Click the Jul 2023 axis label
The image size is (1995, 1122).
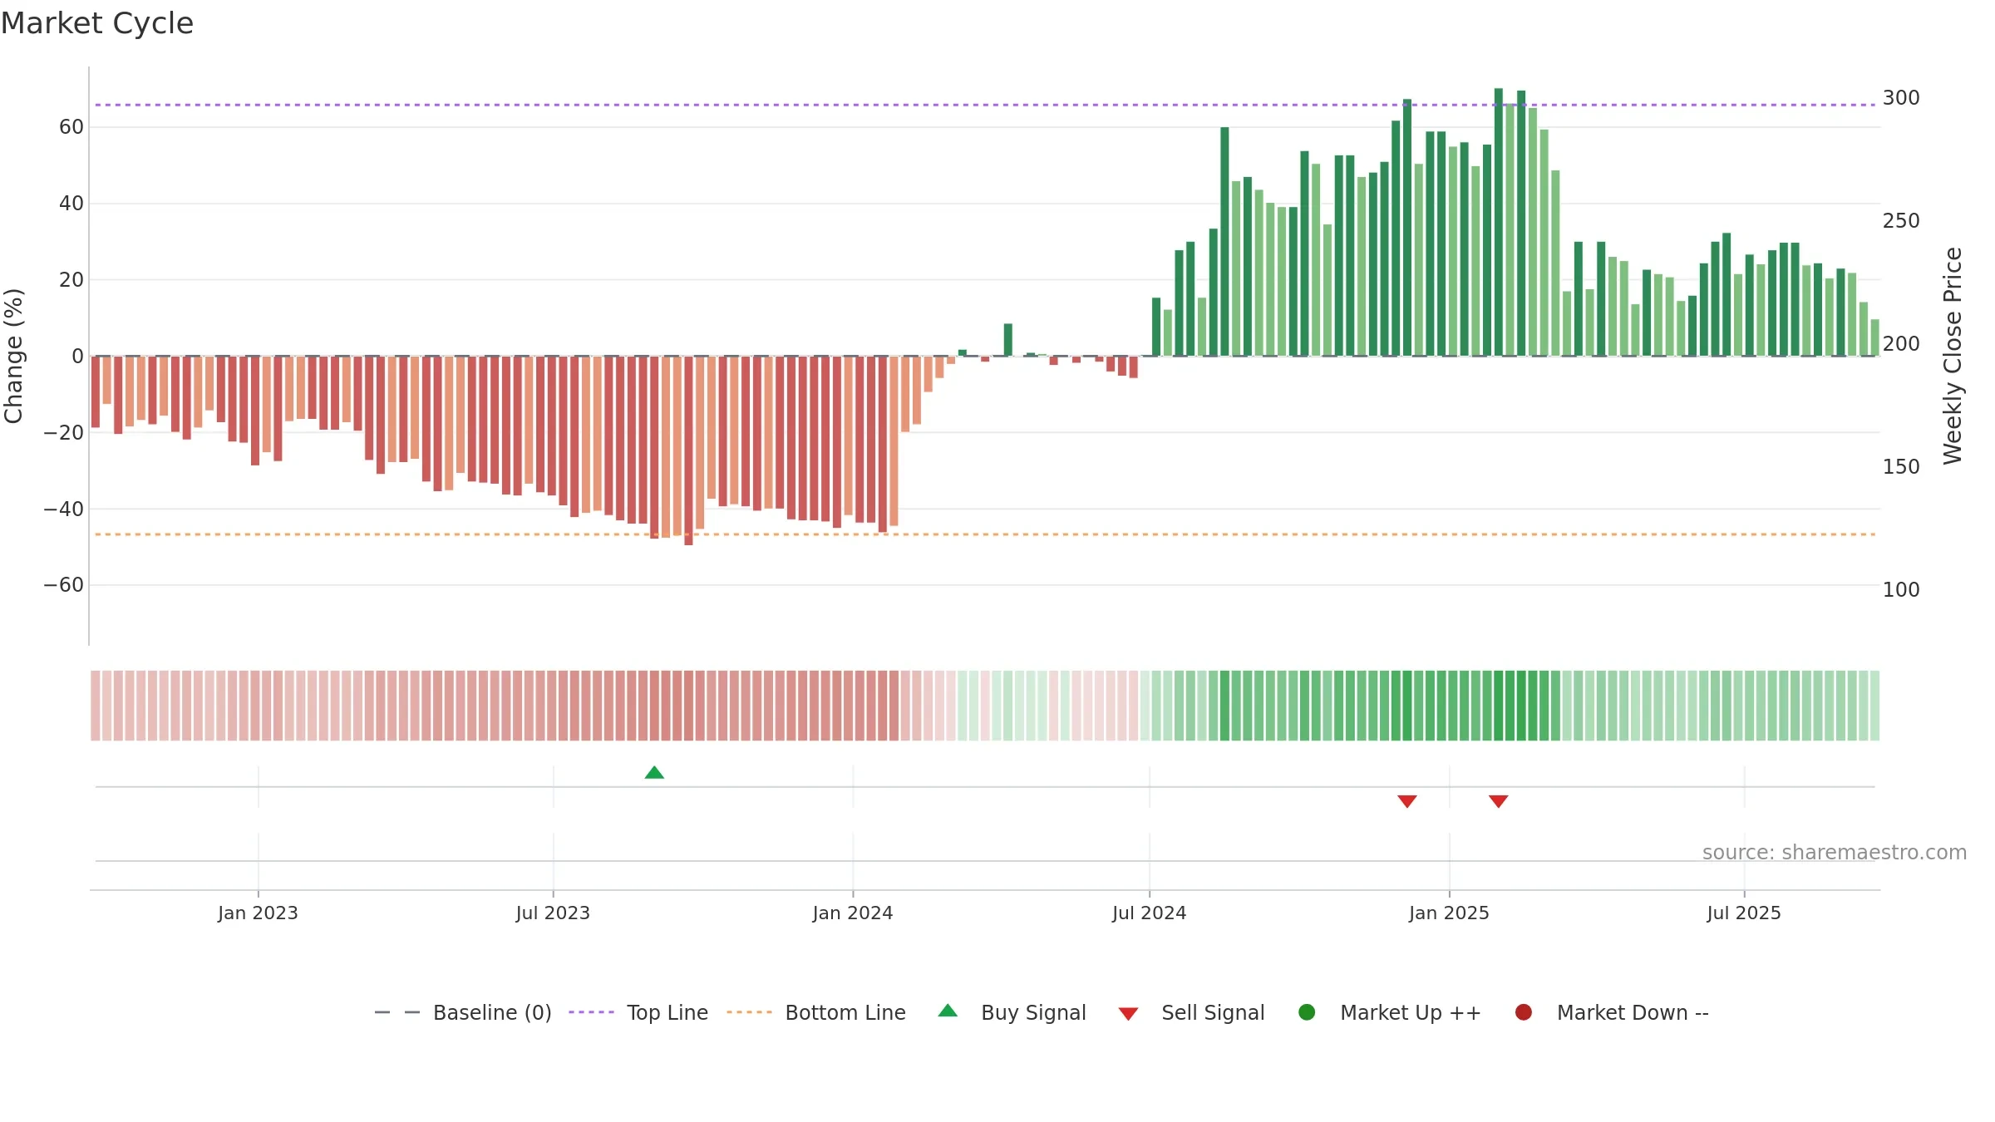pos(553,913)
